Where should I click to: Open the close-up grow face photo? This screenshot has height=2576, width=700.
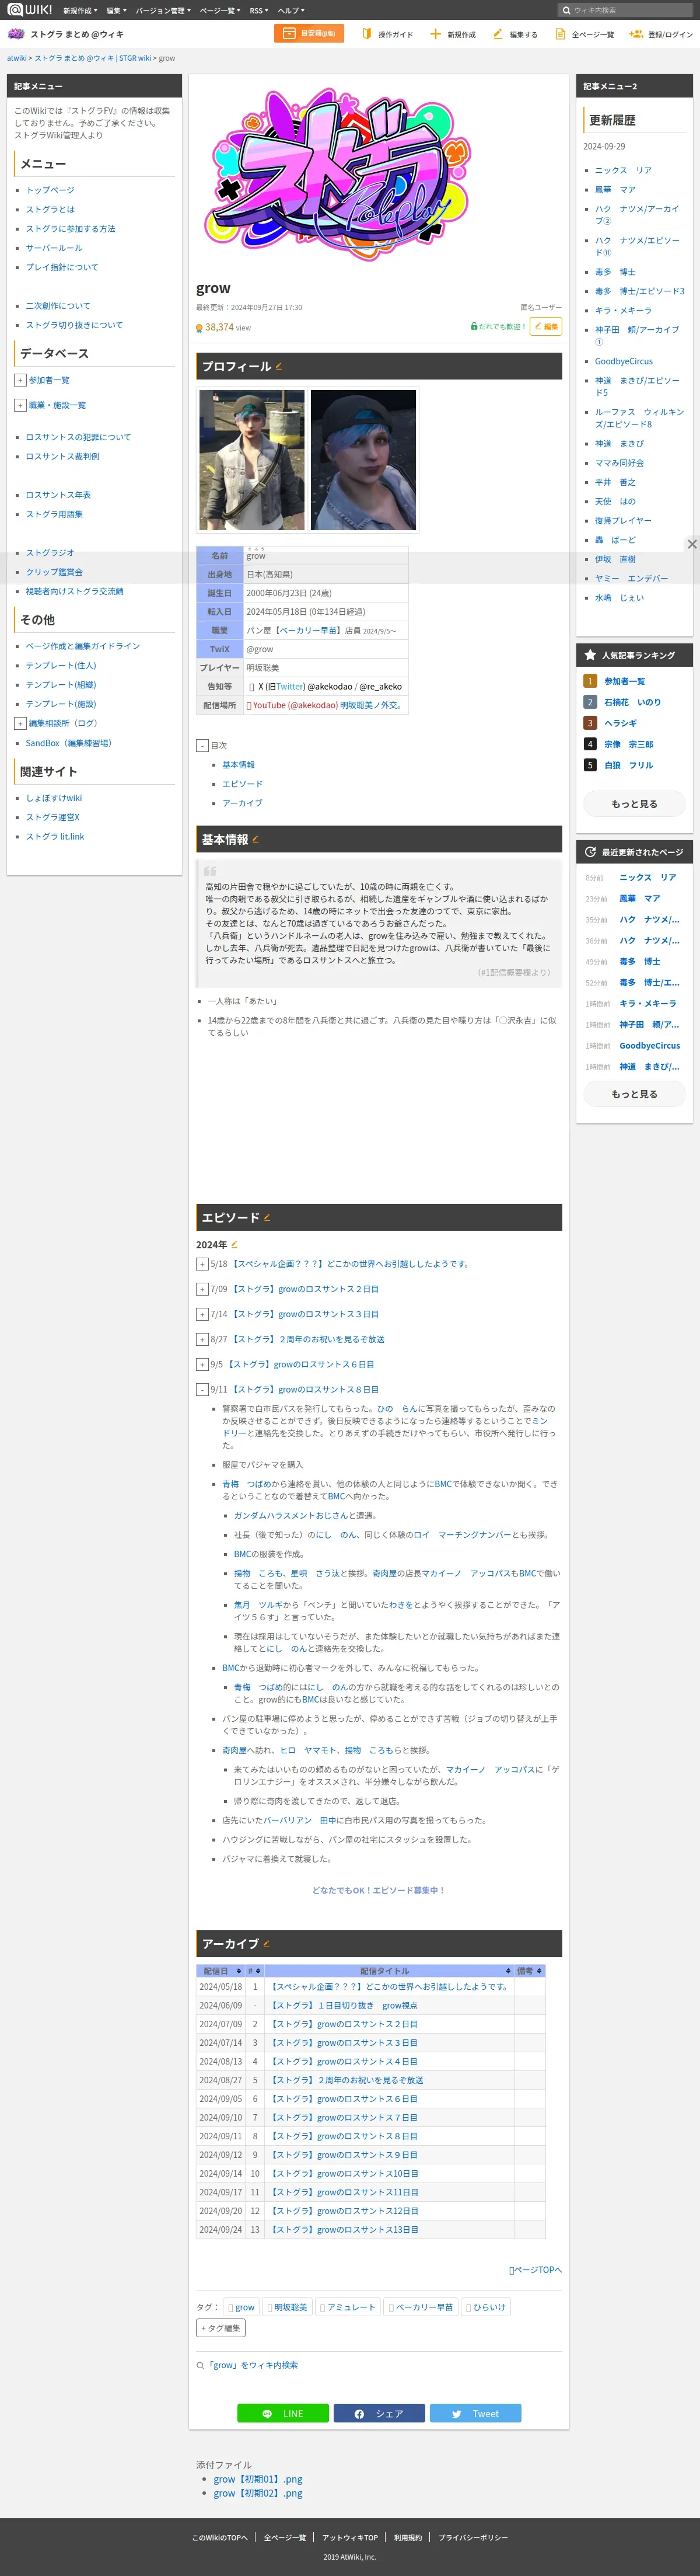(363, 460)
